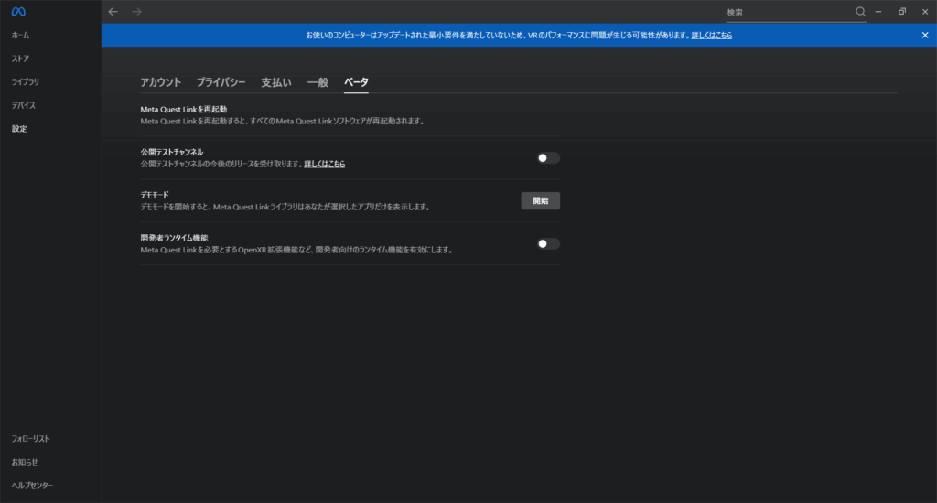Go back with the left arrow
The image size is (937, 503).
click(113, 11)
